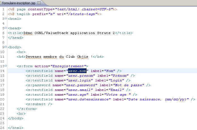Click the Enregistrement action value
The width and height of the screenshot is (197, 130).
[68, 66]
